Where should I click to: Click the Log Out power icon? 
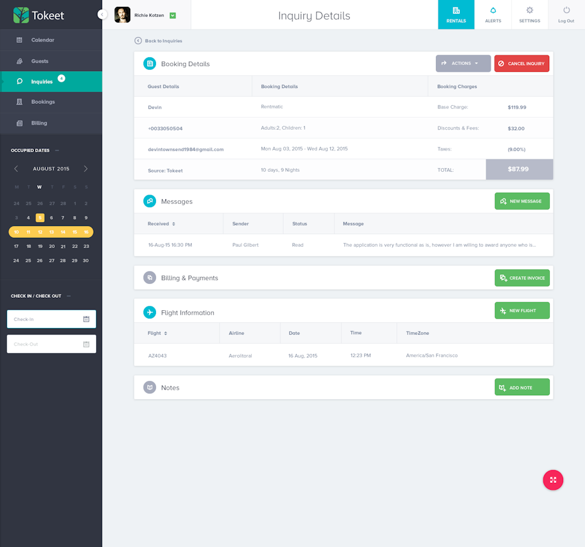pyautogui.click(x=566, y=11)
